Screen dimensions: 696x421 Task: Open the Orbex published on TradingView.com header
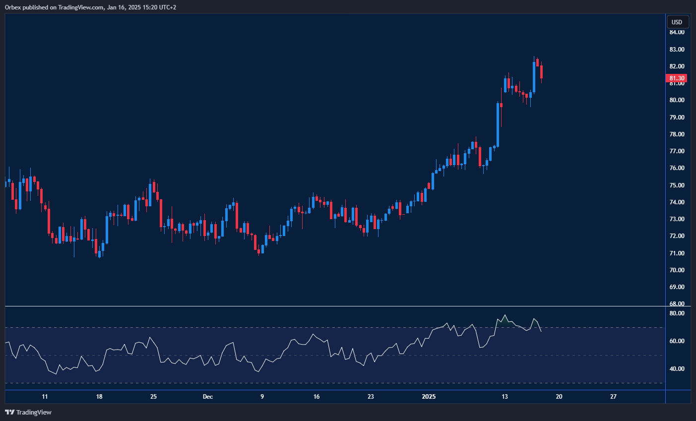tap(90, 7)
